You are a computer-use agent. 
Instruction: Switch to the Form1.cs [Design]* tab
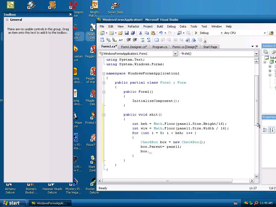point(185,47)
